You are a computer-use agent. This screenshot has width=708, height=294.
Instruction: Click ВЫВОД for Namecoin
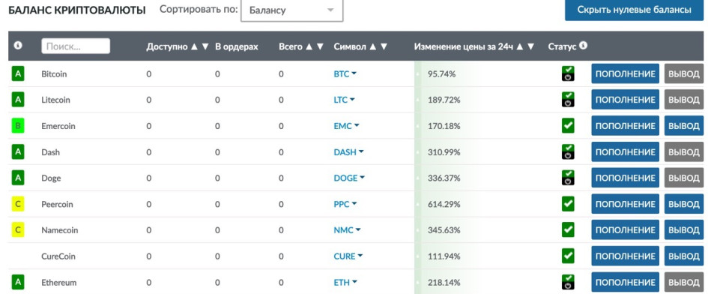tap(683, 230)
